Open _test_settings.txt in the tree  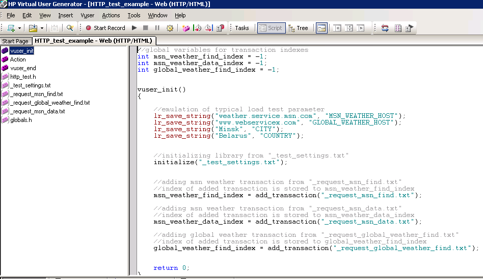coord(30,85)
